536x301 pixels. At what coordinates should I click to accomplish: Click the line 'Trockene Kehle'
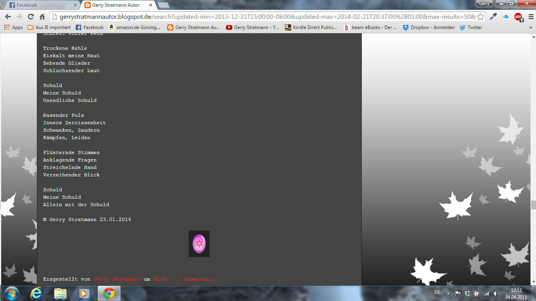tap(65, 48)
